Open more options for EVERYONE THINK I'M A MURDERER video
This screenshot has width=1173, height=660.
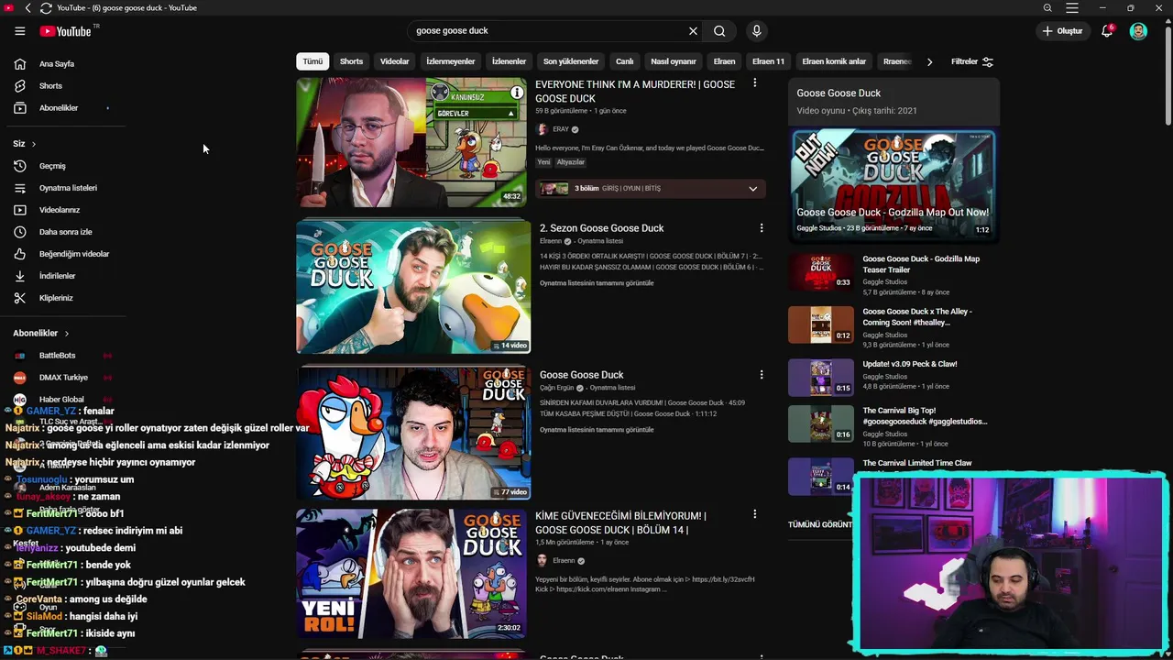(754, 83)
